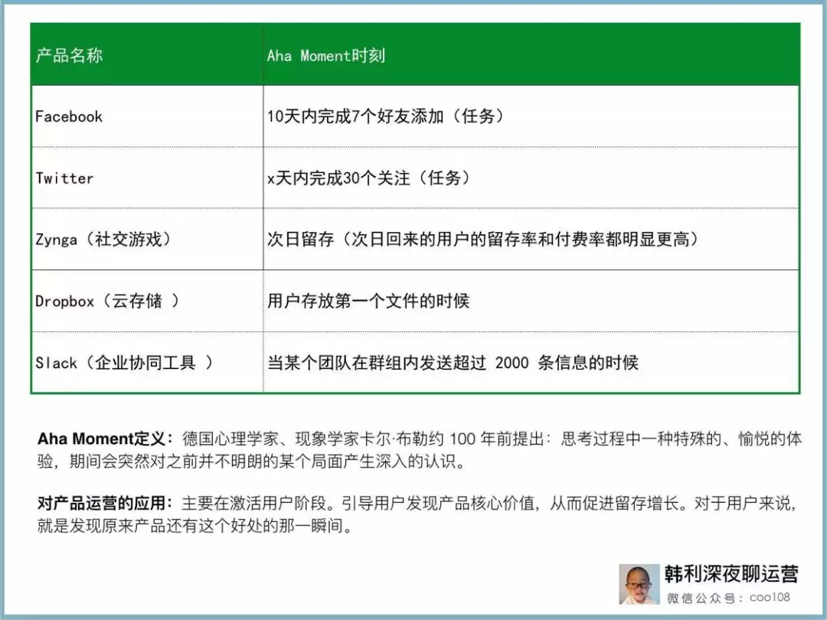The width and height of the screenshot is (827, 620).
Task: Select the 用户存放第一个文件的时候 cell
Action: pos(531,301)
